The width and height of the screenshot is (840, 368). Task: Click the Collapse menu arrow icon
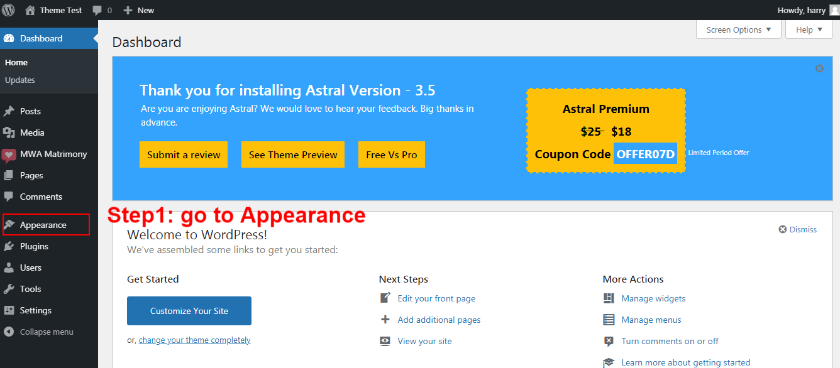(x=9, y=332)
